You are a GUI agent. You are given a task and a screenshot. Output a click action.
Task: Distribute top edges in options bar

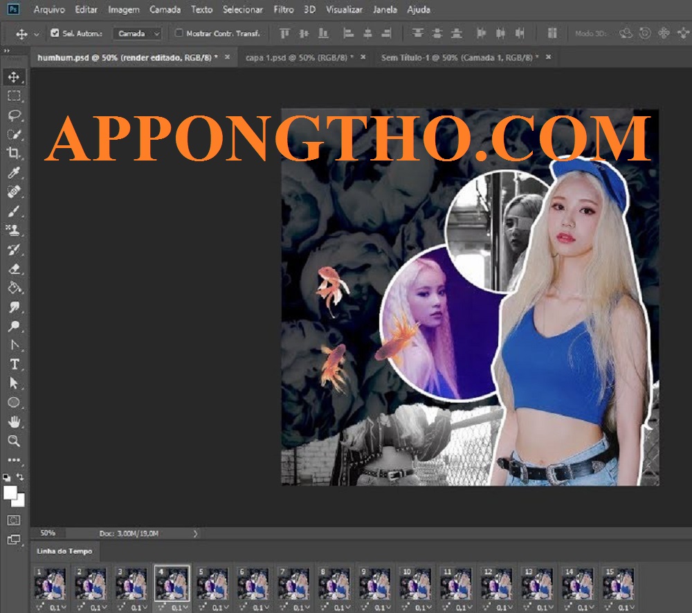click(417, 33)
